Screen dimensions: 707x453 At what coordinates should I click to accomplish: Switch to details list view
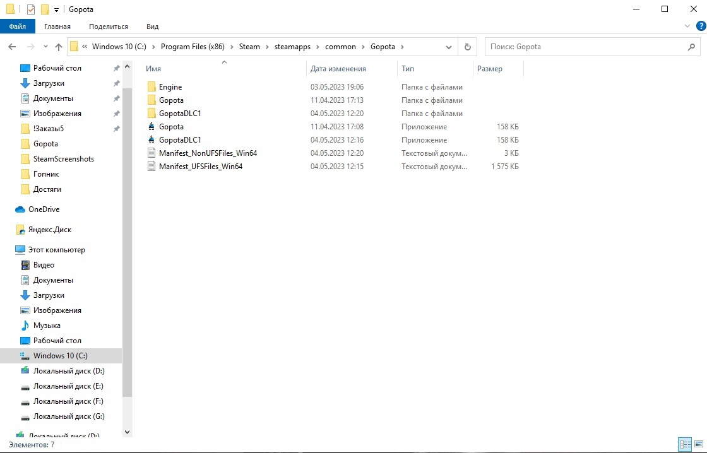click(684, 445)
